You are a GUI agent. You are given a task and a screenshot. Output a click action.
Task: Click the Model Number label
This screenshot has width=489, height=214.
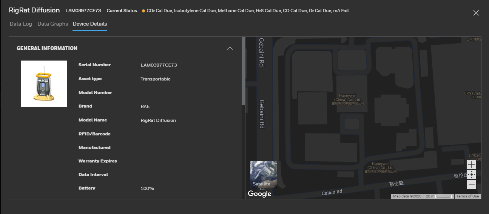95,93
